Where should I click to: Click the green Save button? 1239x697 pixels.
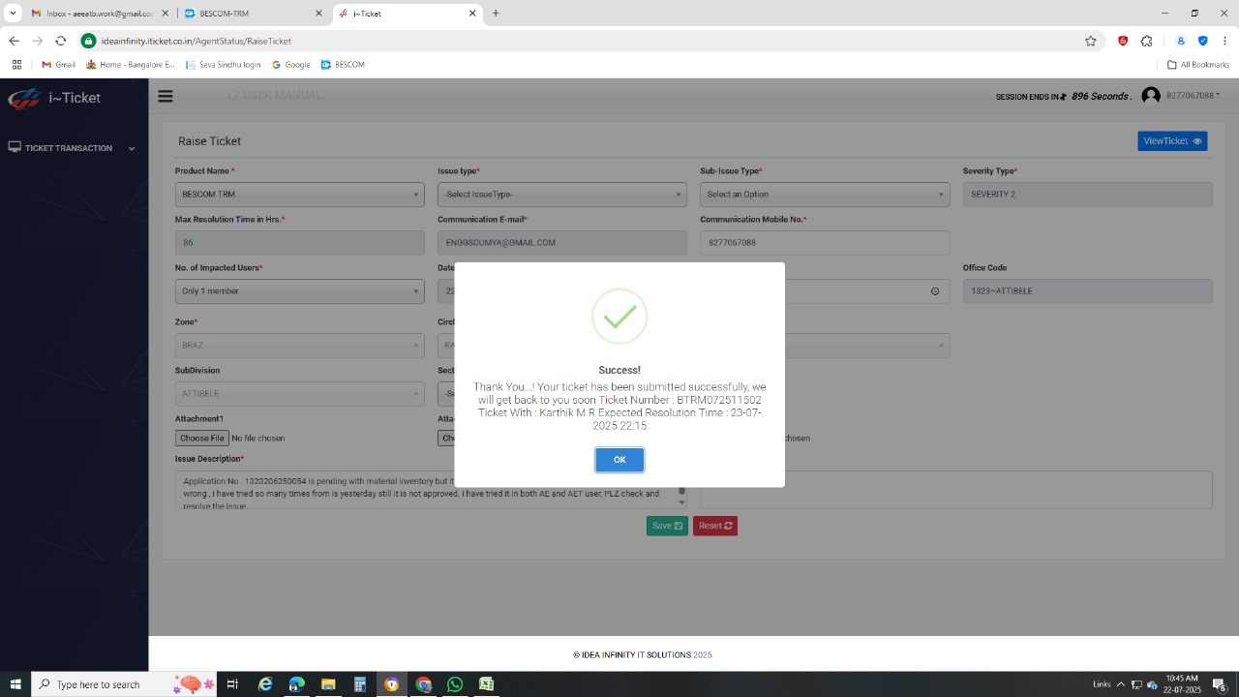(667, 526)
